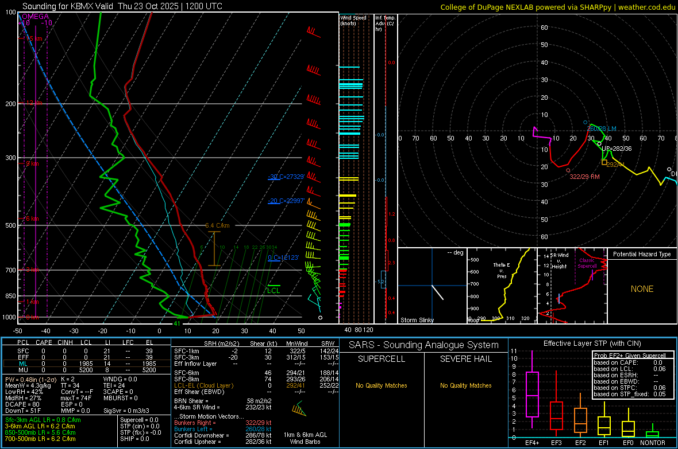Select the EFF parcel row
The height and width of the screenshot is (449, 678).
coord(86,357)
